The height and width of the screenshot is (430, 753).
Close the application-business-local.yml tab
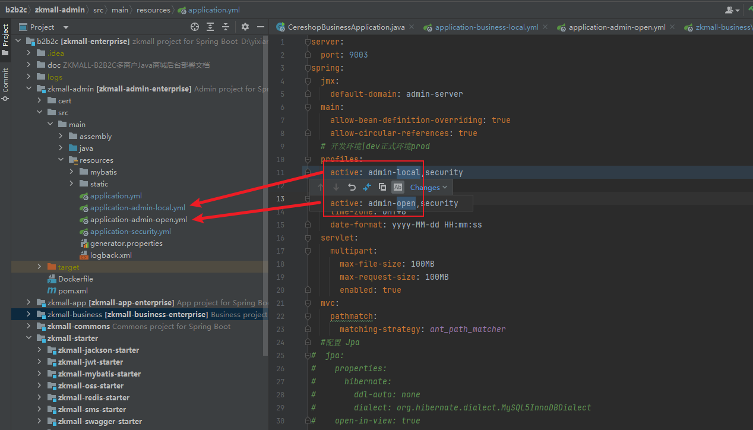coord(546,27)
